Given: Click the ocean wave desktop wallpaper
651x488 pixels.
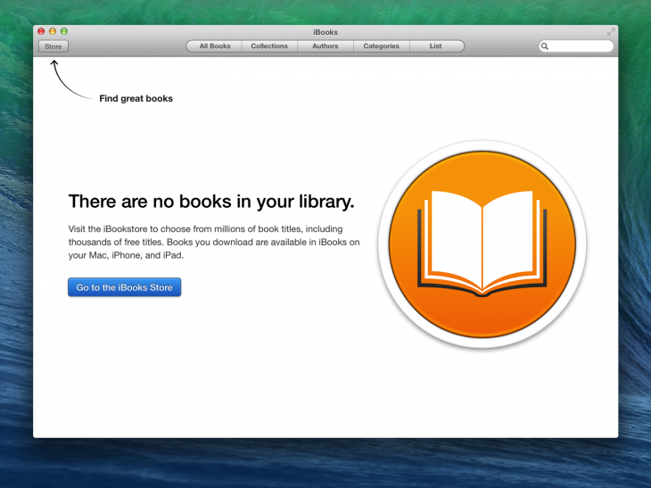Looking at the screenshot, I should pyautogui.click(x=325, y=463).
